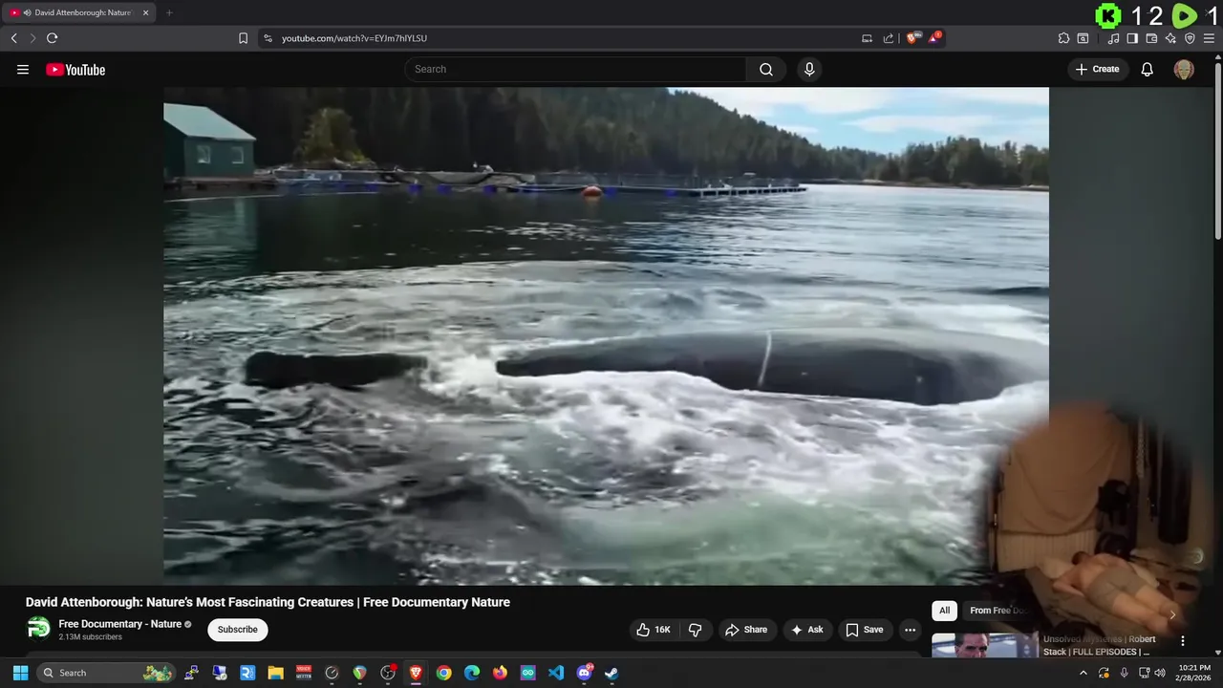Open the Windows Start menu
Image resolution: width=1223 pixels, height=688 pixels.
20,673
